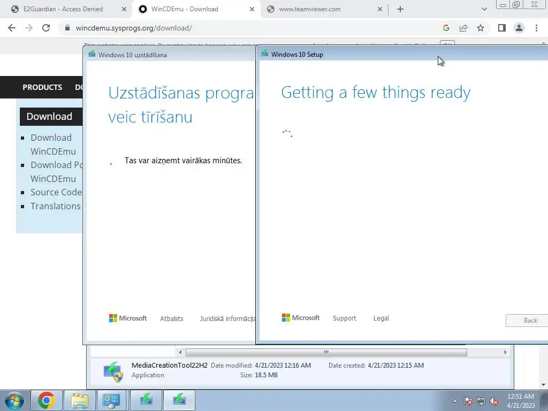
Task: Open Chrome from the taskbar
Action: (x=47, y=400)
